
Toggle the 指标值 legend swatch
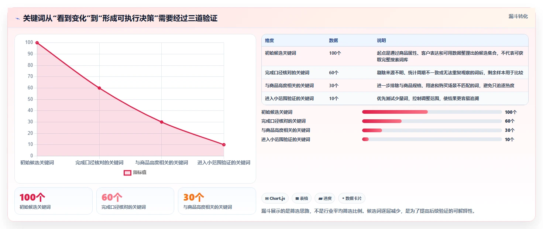(127, 172)
